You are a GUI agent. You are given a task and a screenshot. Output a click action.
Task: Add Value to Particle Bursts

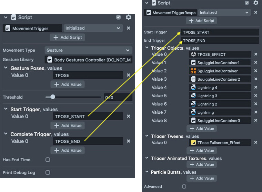(x=202, y=178)
